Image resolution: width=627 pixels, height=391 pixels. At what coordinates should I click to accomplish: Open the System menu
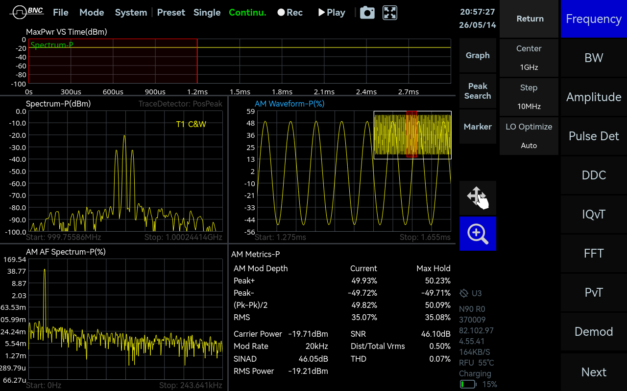[131, 13]
